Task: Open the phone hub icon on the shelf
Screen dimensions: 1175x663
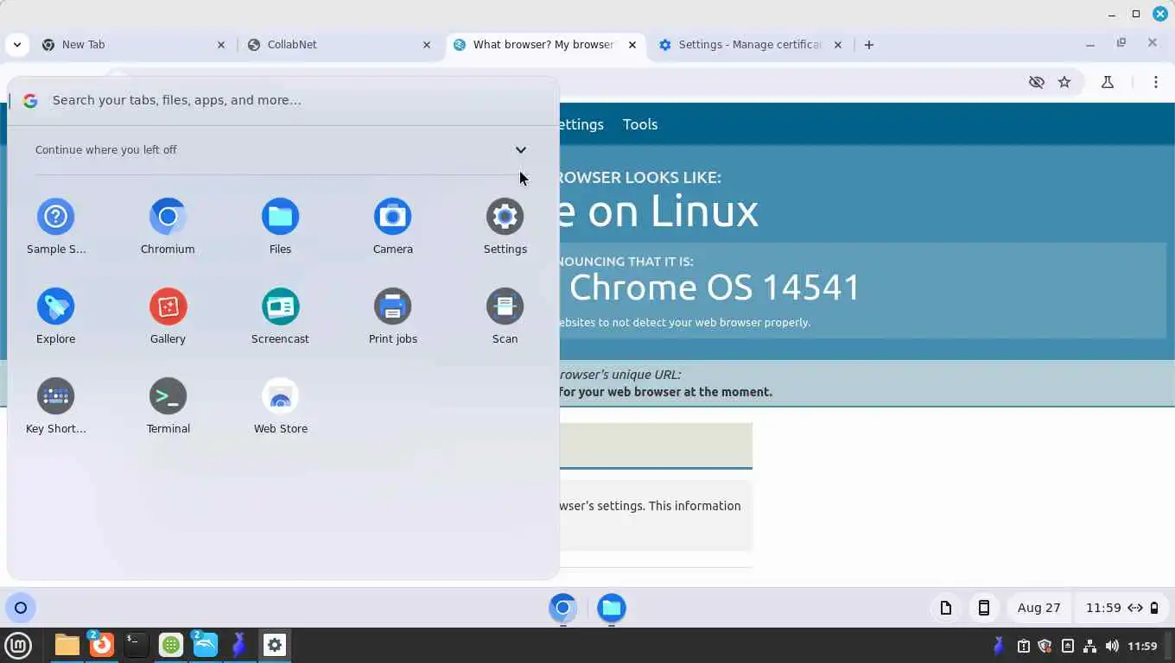Action: 984,608
